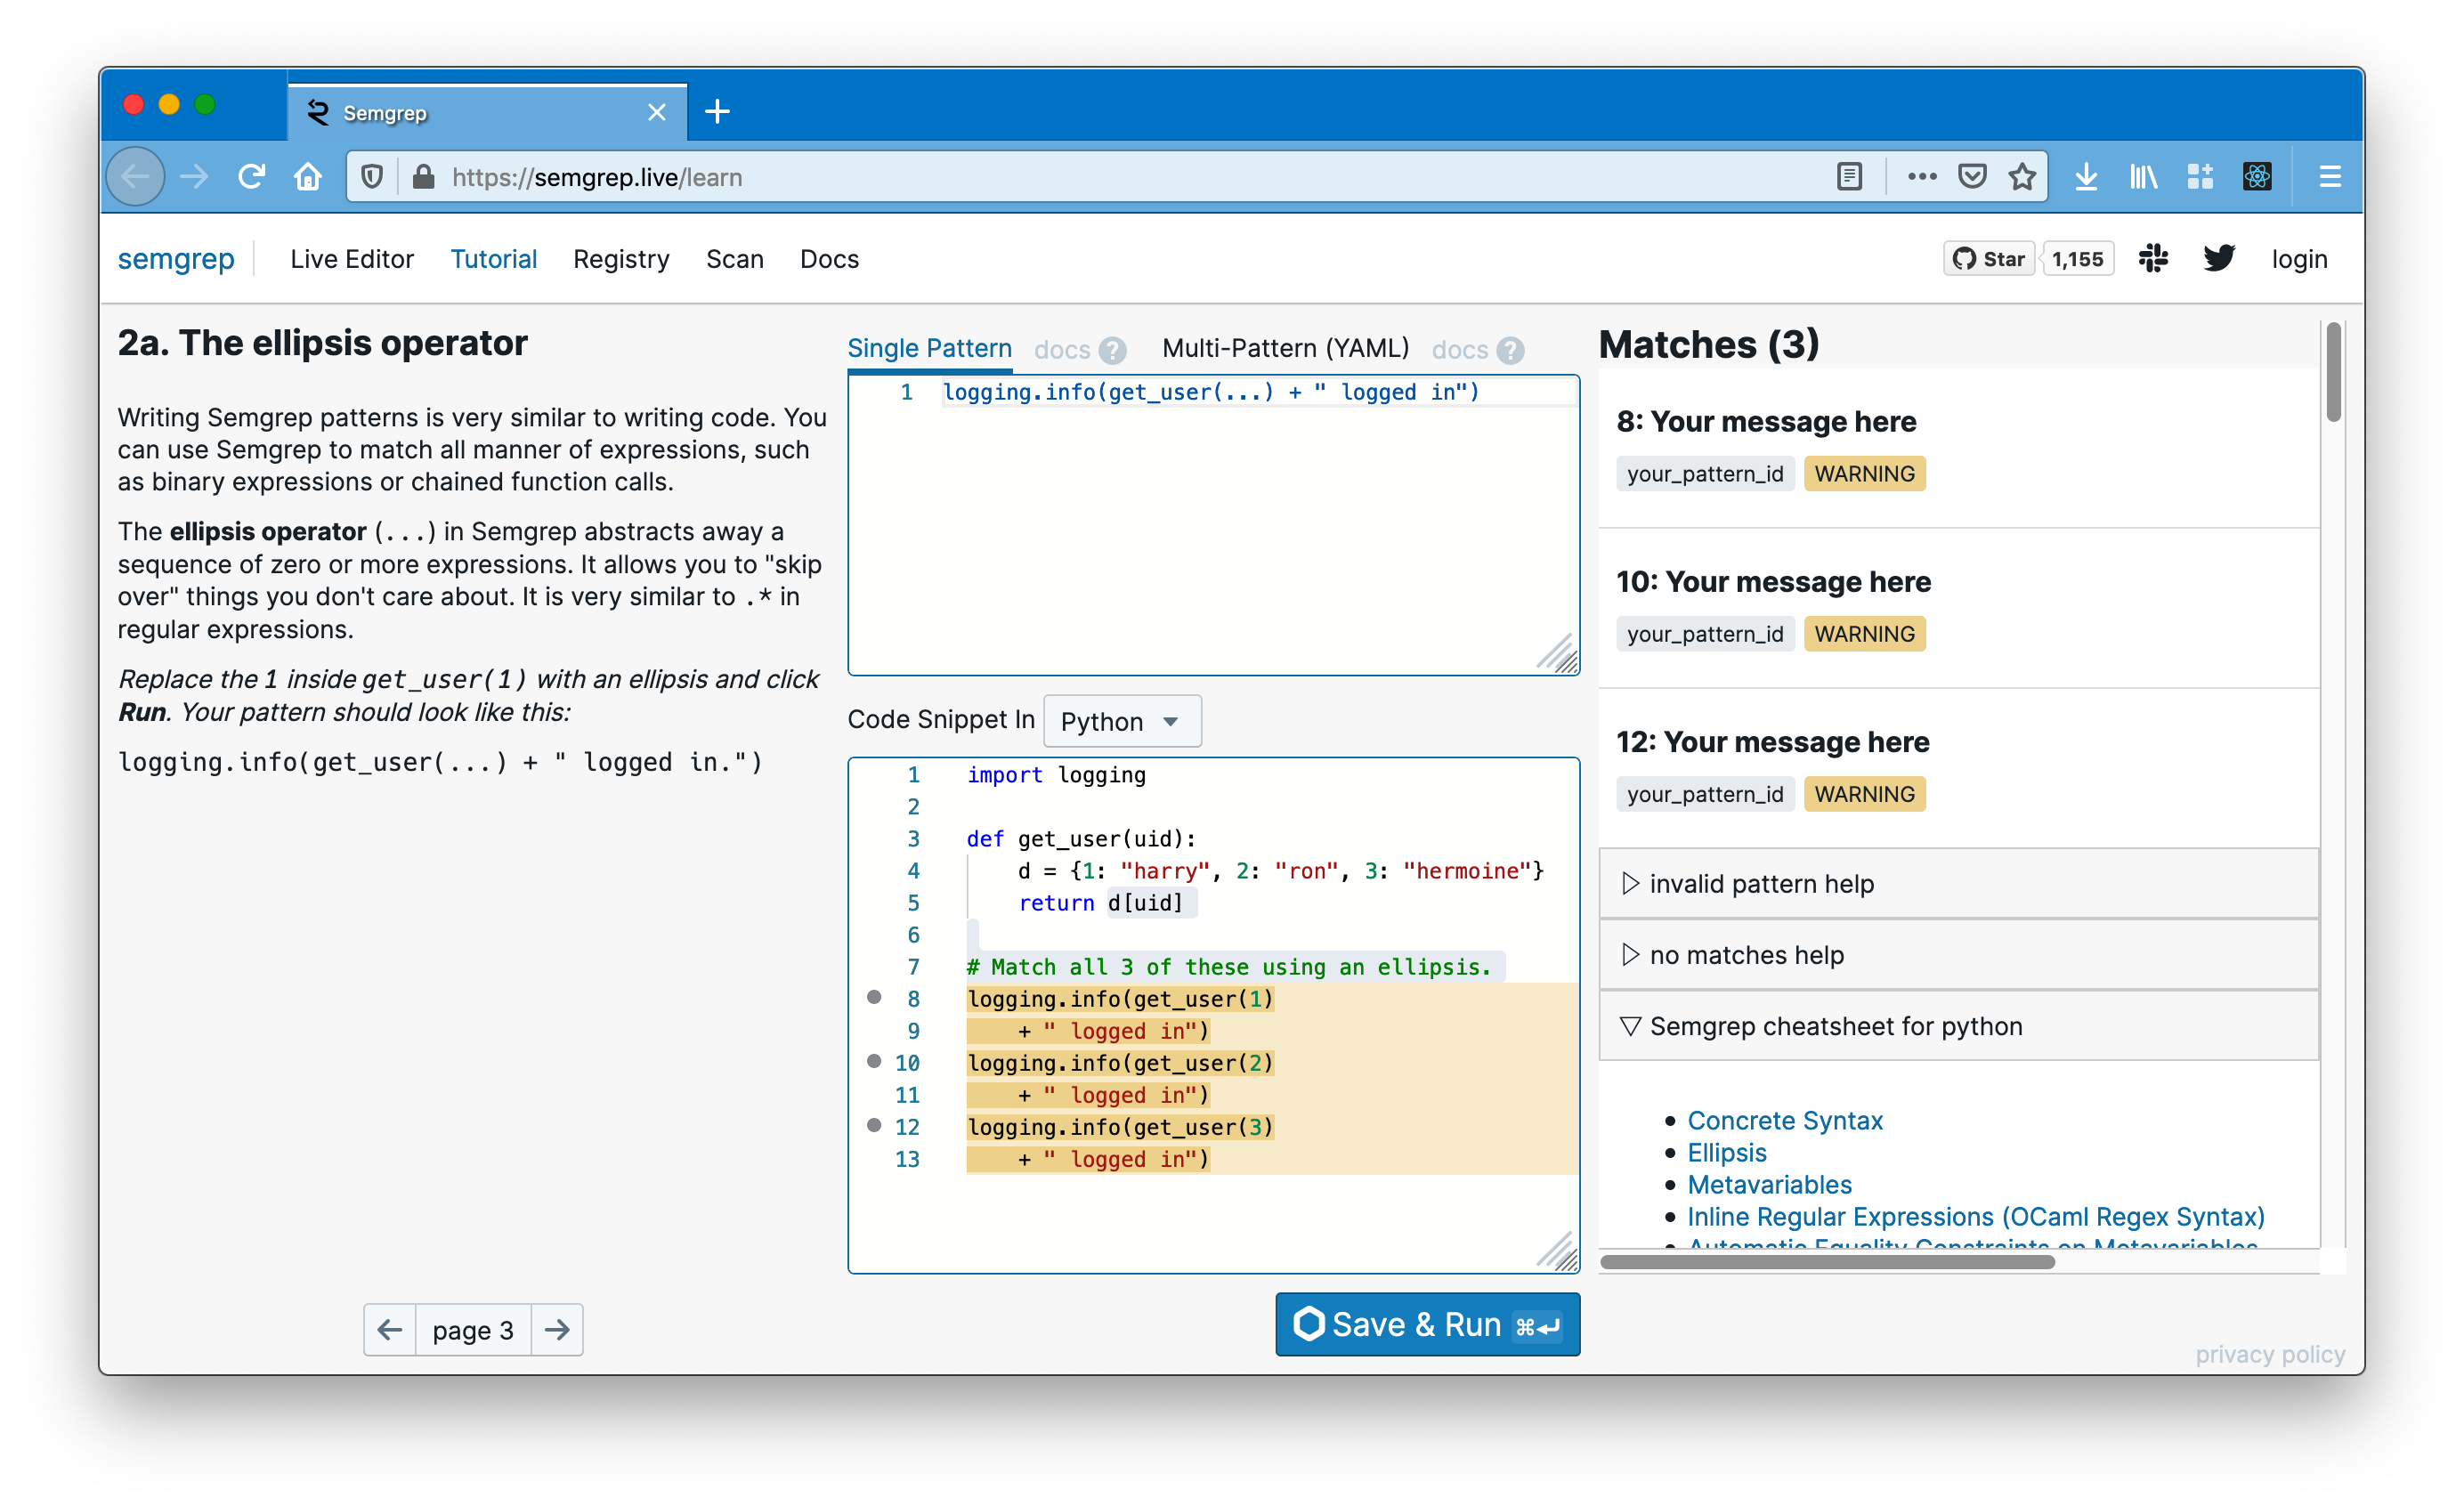
Task: Select the line 10 match result
Action: click(x=1958, y=608)
